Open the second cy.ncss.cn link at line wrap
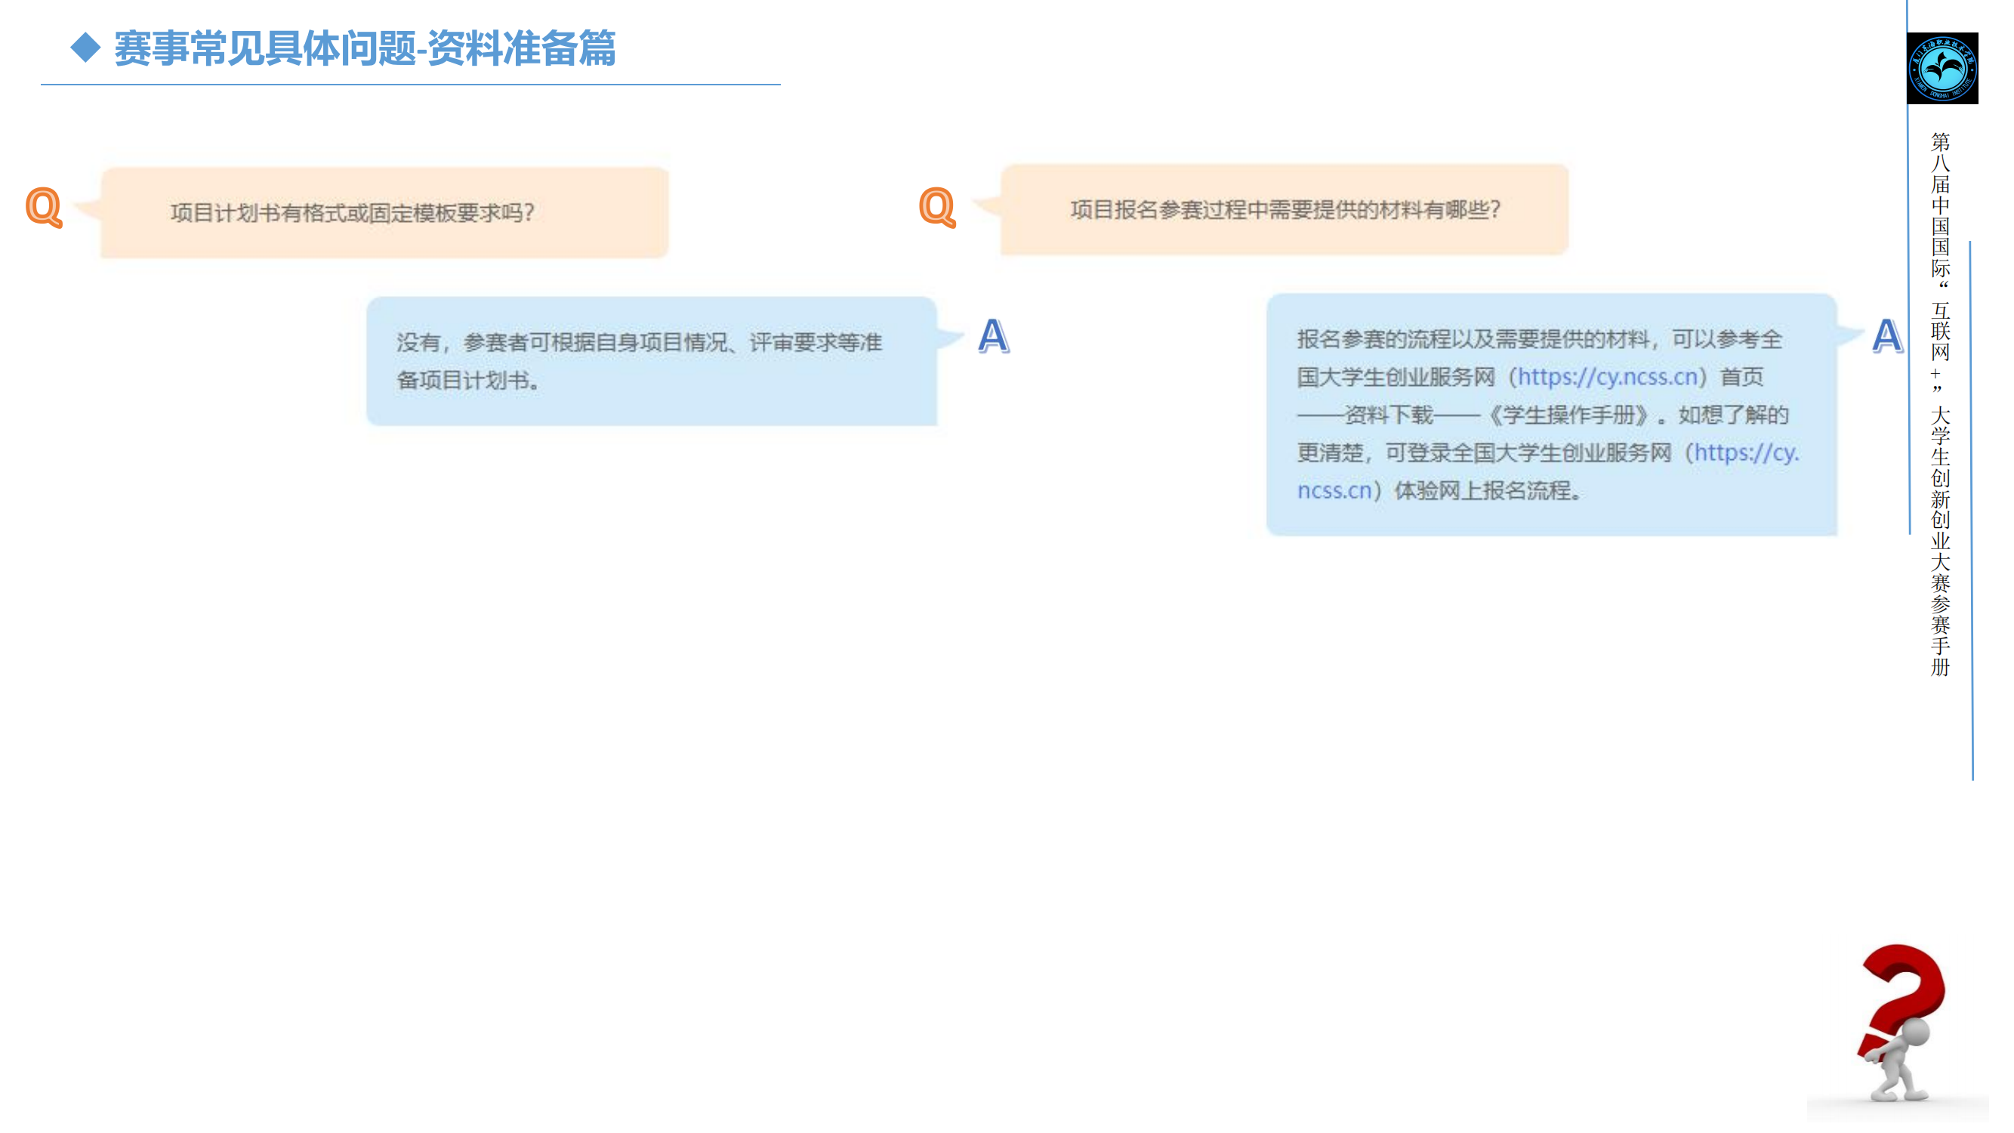 pos(1746,452)
